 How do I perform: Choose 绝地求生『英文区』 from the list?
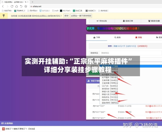pyautogui.click(x=110, y=100)
